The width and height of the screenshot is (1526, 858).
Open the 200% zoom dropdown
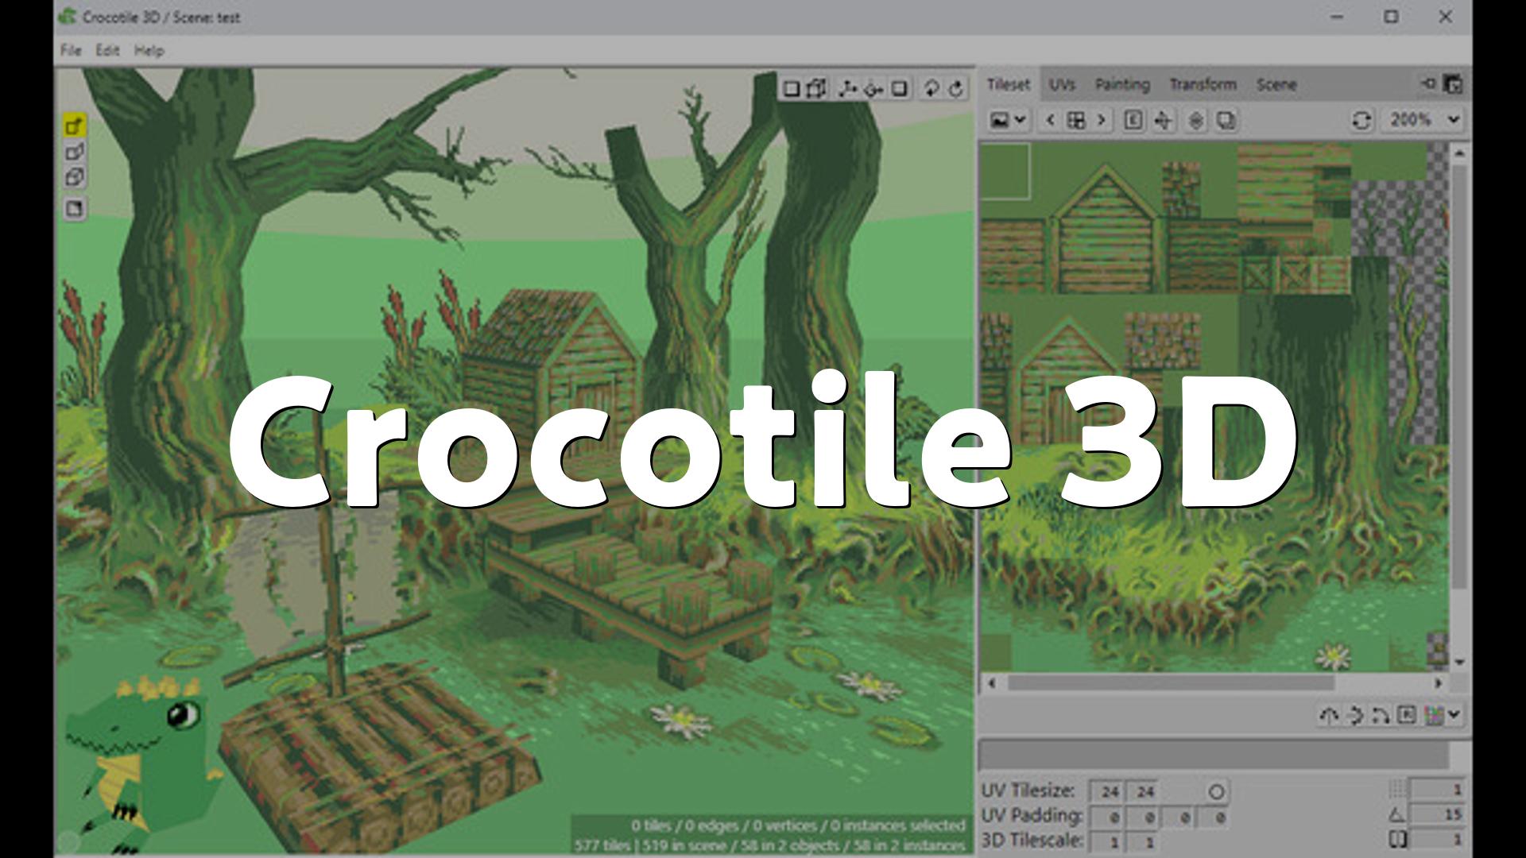(x=1423, y=120)
